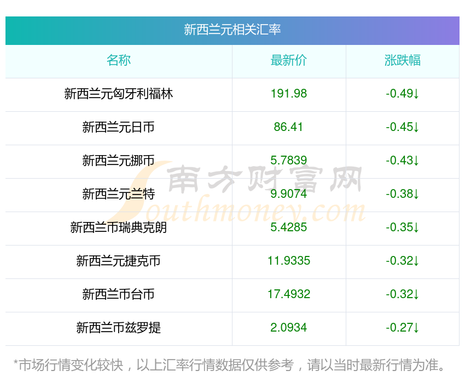Viewport: 465px width, 382px height.
Task: Select the 新西兰币台币 row name
Action: pyautogui.click(x=119, y=294)
